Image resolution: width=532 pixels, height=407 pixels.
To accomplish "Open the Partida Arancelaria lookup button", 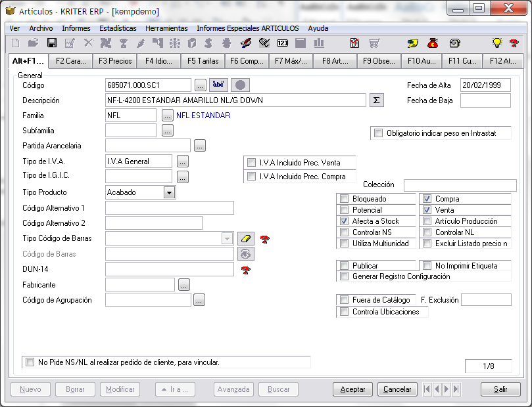I will 200,146.
